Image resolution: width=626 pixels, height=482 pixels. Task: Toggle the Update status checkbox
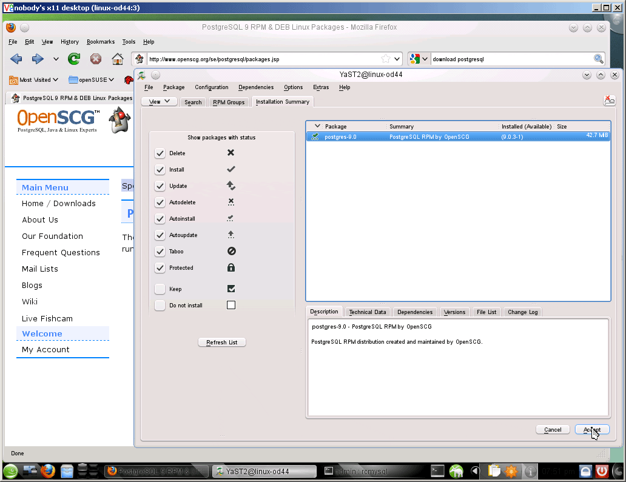coord(160,186)
